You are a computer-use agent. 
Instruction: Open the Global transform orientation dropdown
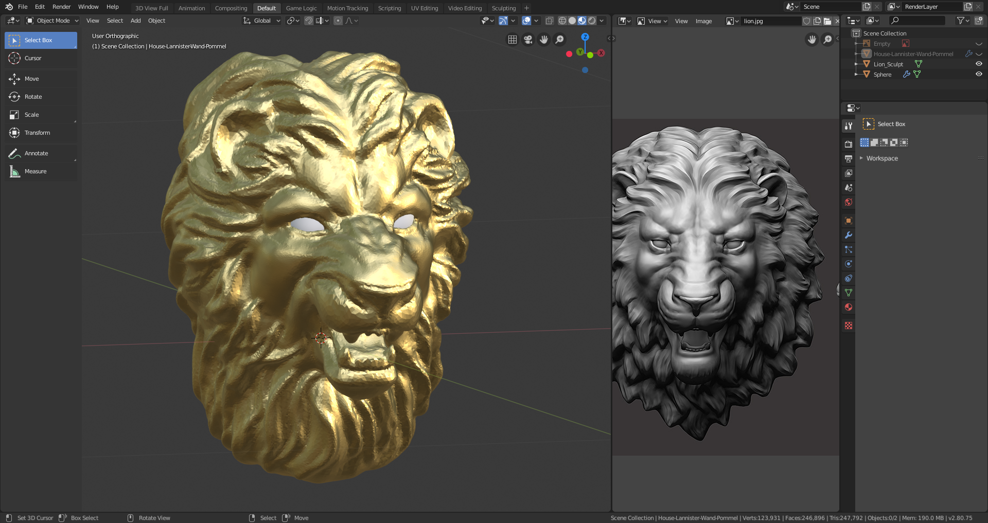pyautogui.click(x=262, y=21)
